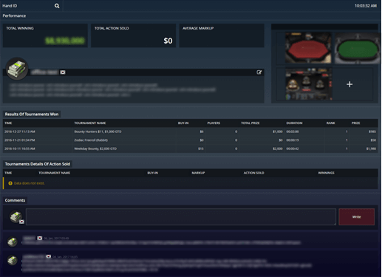The height and width of the screenshot is (277, 382).
Task: Click the Hand ID search magnifier icon
Action: 57,6
